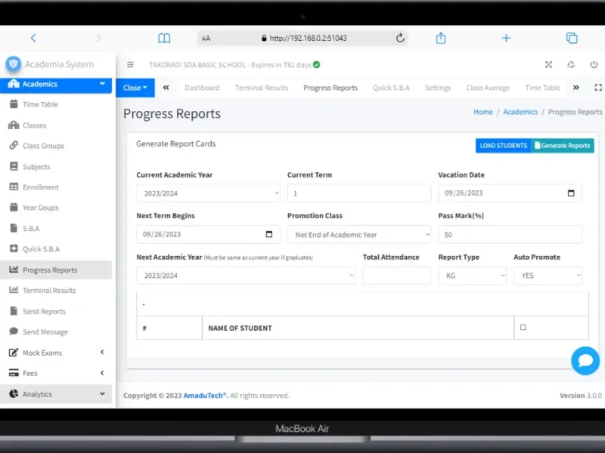605x453 pixels.
Task: Reload the page with the refresh icon
Action: 400,38
